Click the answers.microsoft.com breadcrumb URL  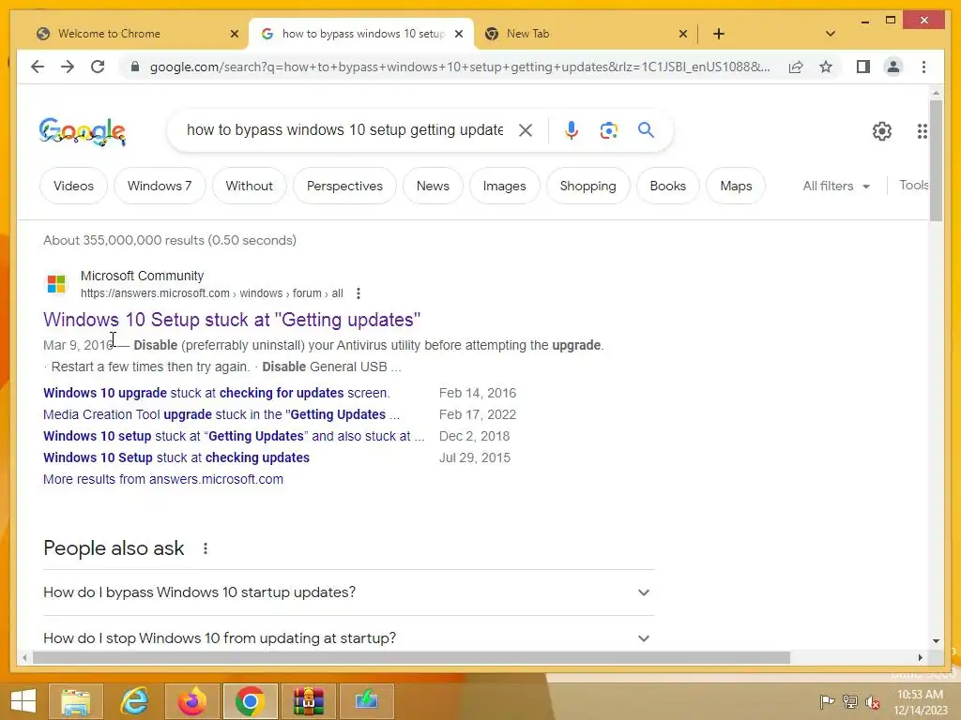[x=211, y=293]
